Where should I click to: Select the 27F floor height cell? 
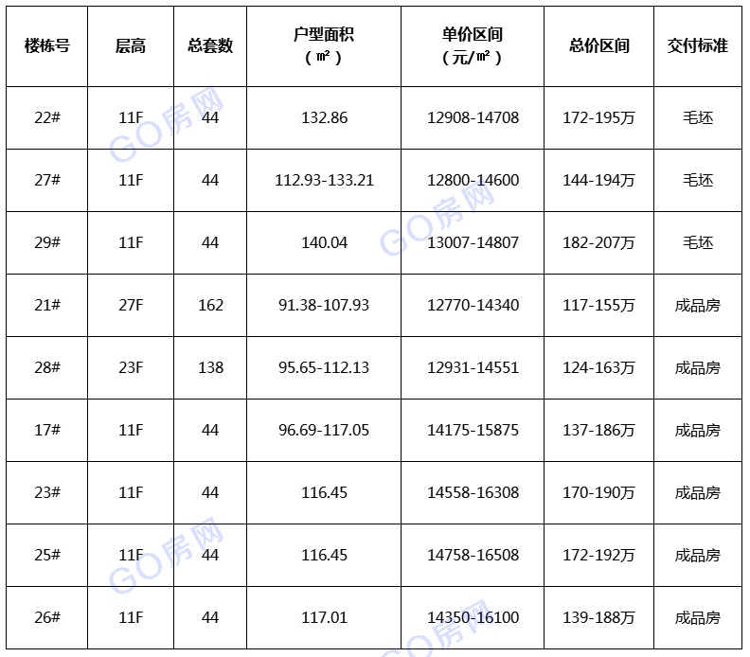[x=131, y=305]
